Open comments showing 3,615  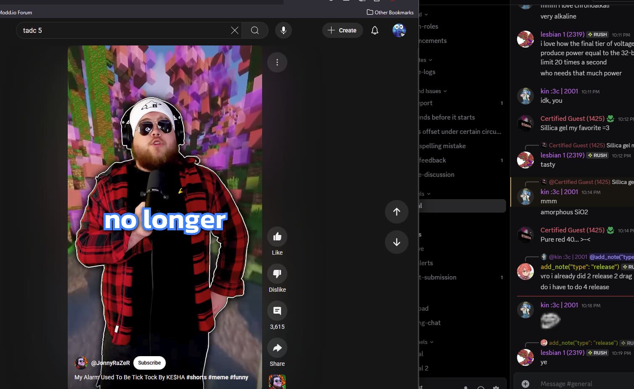277,311
